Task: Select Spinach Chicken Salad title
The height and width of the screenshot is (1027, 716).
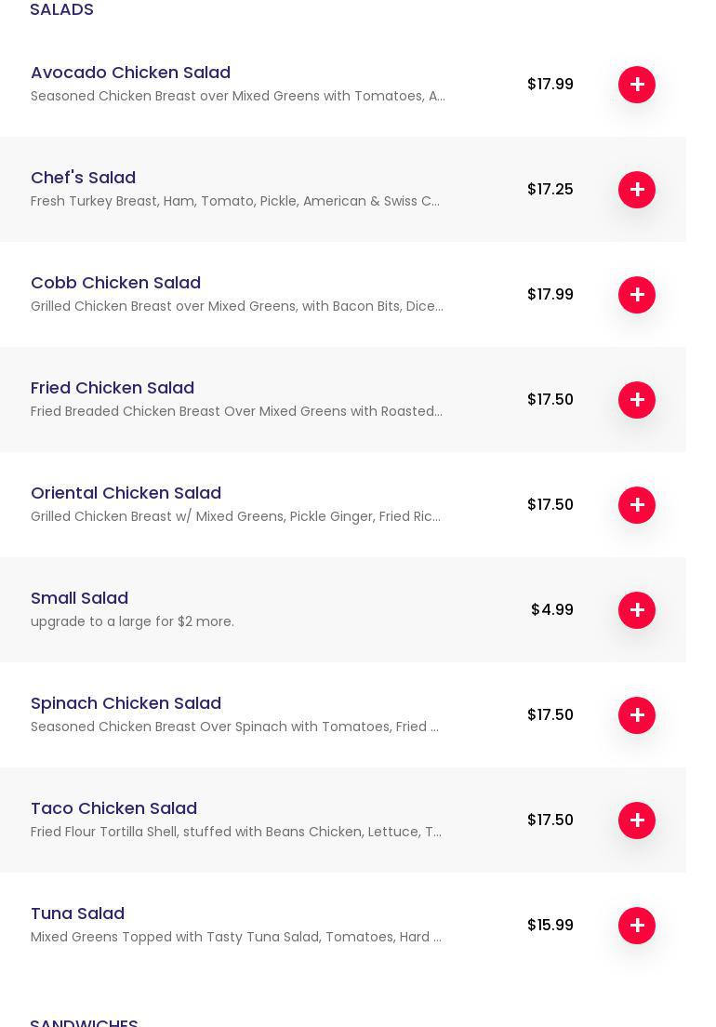Action: [126, 703]
